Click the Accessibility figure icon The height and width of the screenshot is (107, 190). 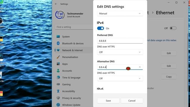(x=58, y=91)
